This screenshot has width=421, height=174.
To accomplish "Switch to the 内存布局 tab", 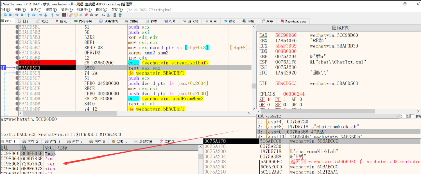I will (x=83, y=21).
